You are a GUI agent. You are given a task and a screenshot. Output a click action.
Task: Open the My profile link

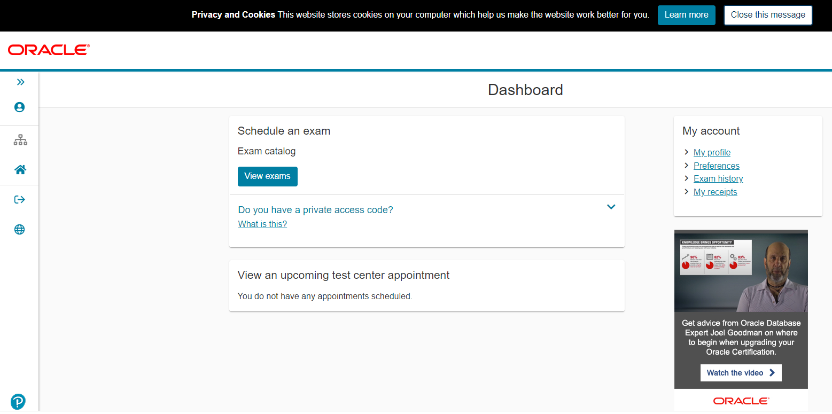click(x=712, y=153)
